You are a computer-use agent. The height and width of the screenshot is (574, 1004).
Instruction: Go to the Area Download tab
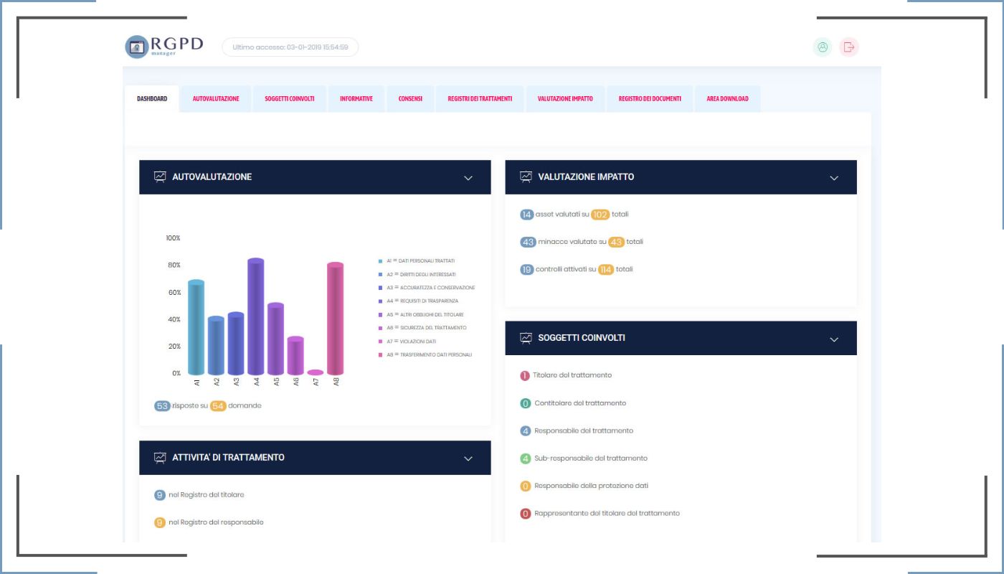727,99
